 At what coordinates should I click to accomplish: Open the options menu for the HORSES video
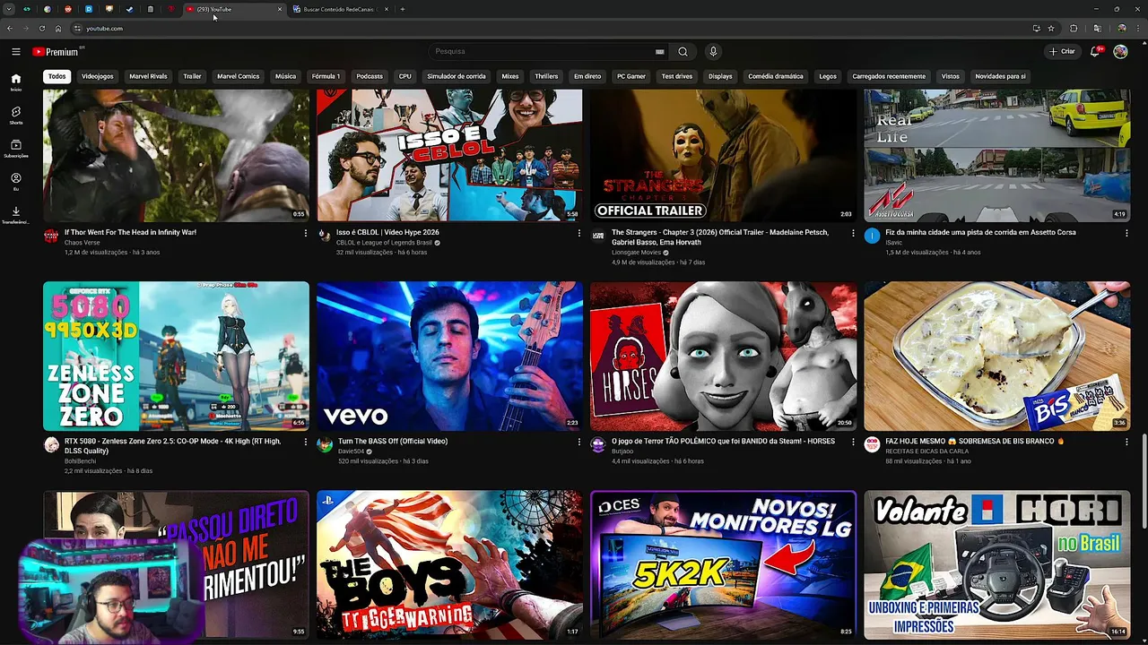coord(853,442)
